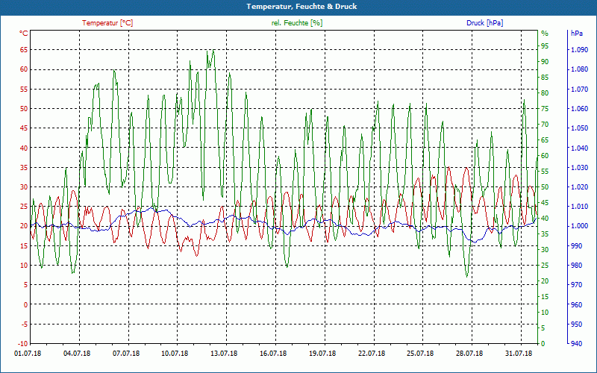Image resolution: width=597 pixels, height=373 pixels.
Task: Click date label 10.07.18
Action: point(175,354)
